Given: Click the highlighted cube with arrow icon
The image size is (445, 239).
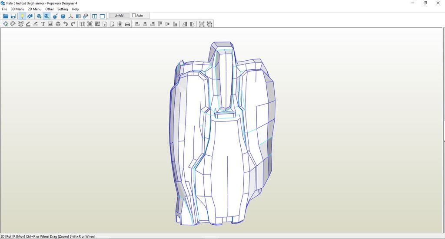Looking at the screenshot, I should (x=46, y=16).
